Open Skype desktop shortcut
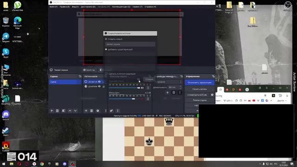297x167 pixels. point(6,53)
